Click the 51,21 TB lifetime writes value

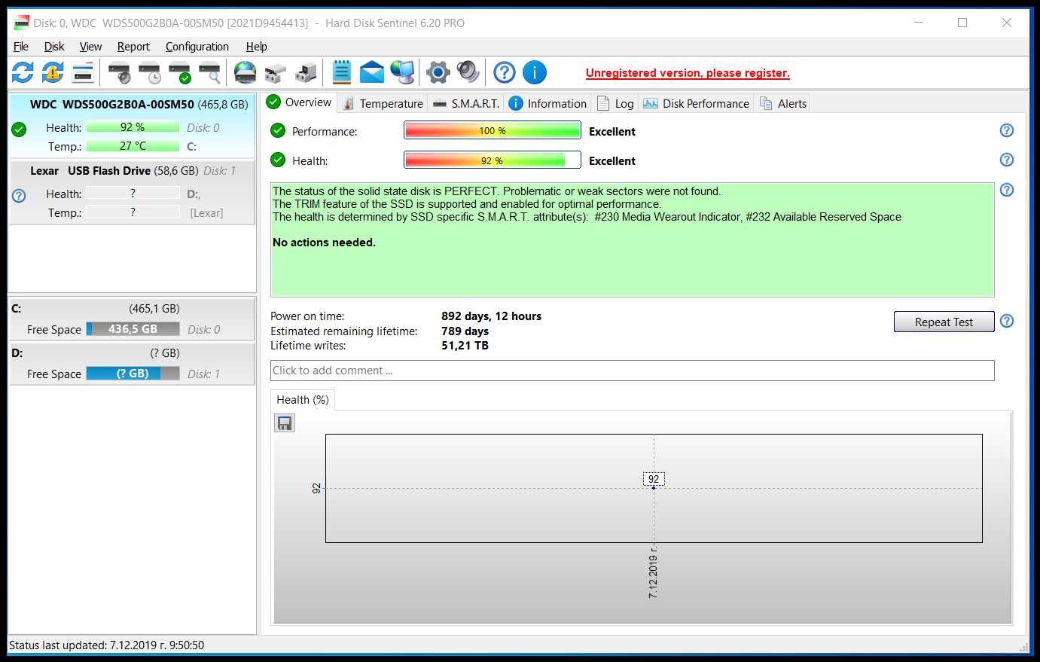[x=465, y=346]
